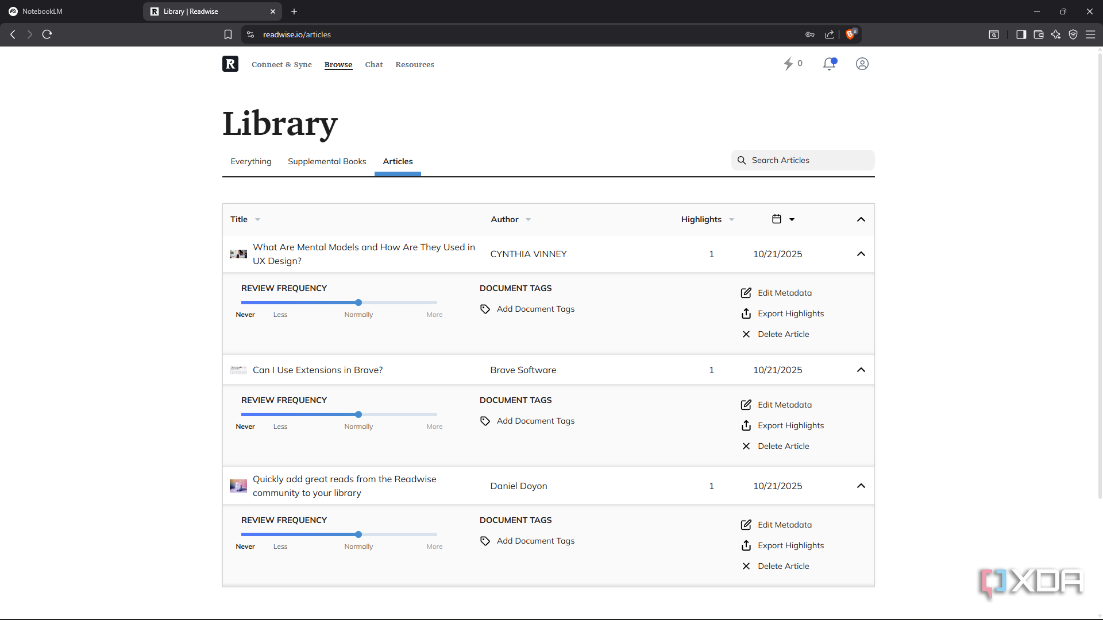Click the Readwise R logo

tap(230, 64)
